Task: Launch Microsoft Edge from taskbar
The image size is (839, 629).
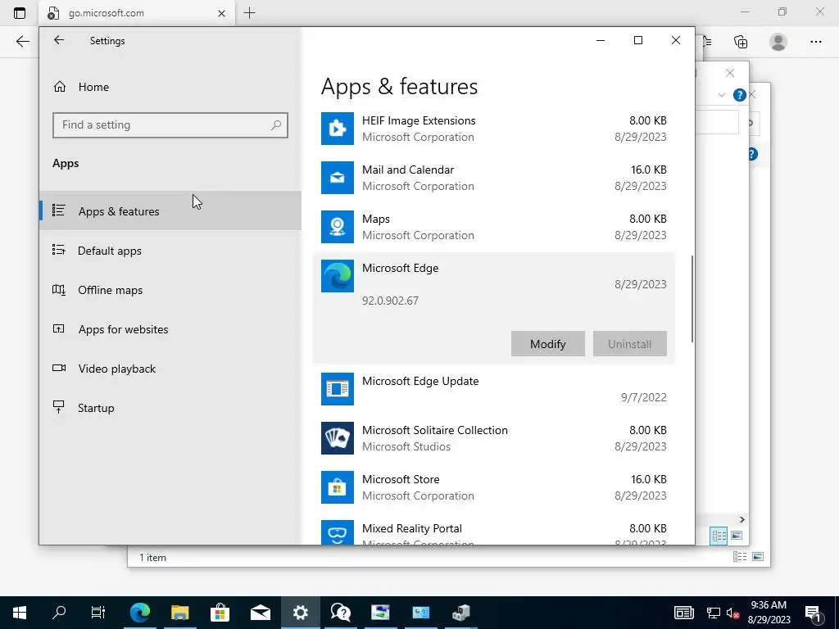Action: [x=139, y=613]
